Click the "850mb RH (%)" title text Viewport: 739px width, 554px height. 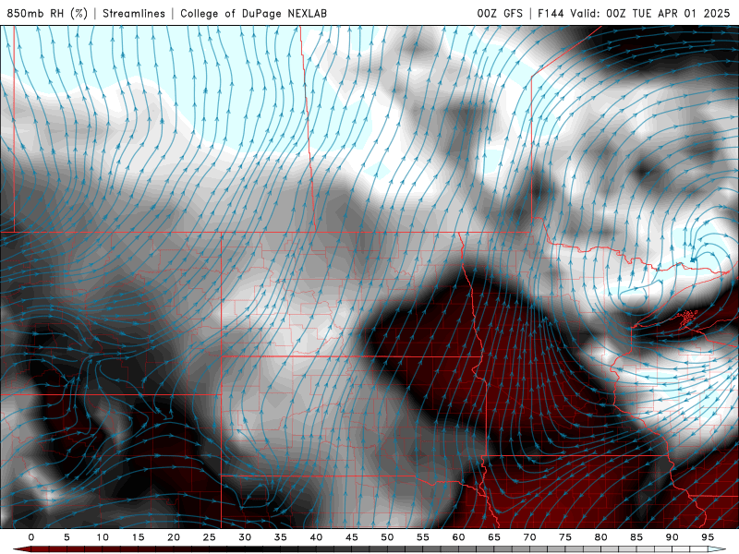(x=47, y=13)
